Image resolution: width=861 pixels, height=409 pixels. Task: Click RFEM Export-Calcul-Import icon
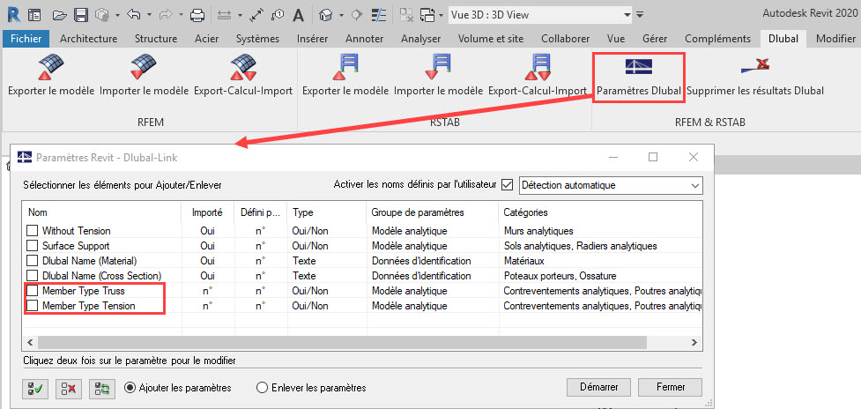[243, 66]
